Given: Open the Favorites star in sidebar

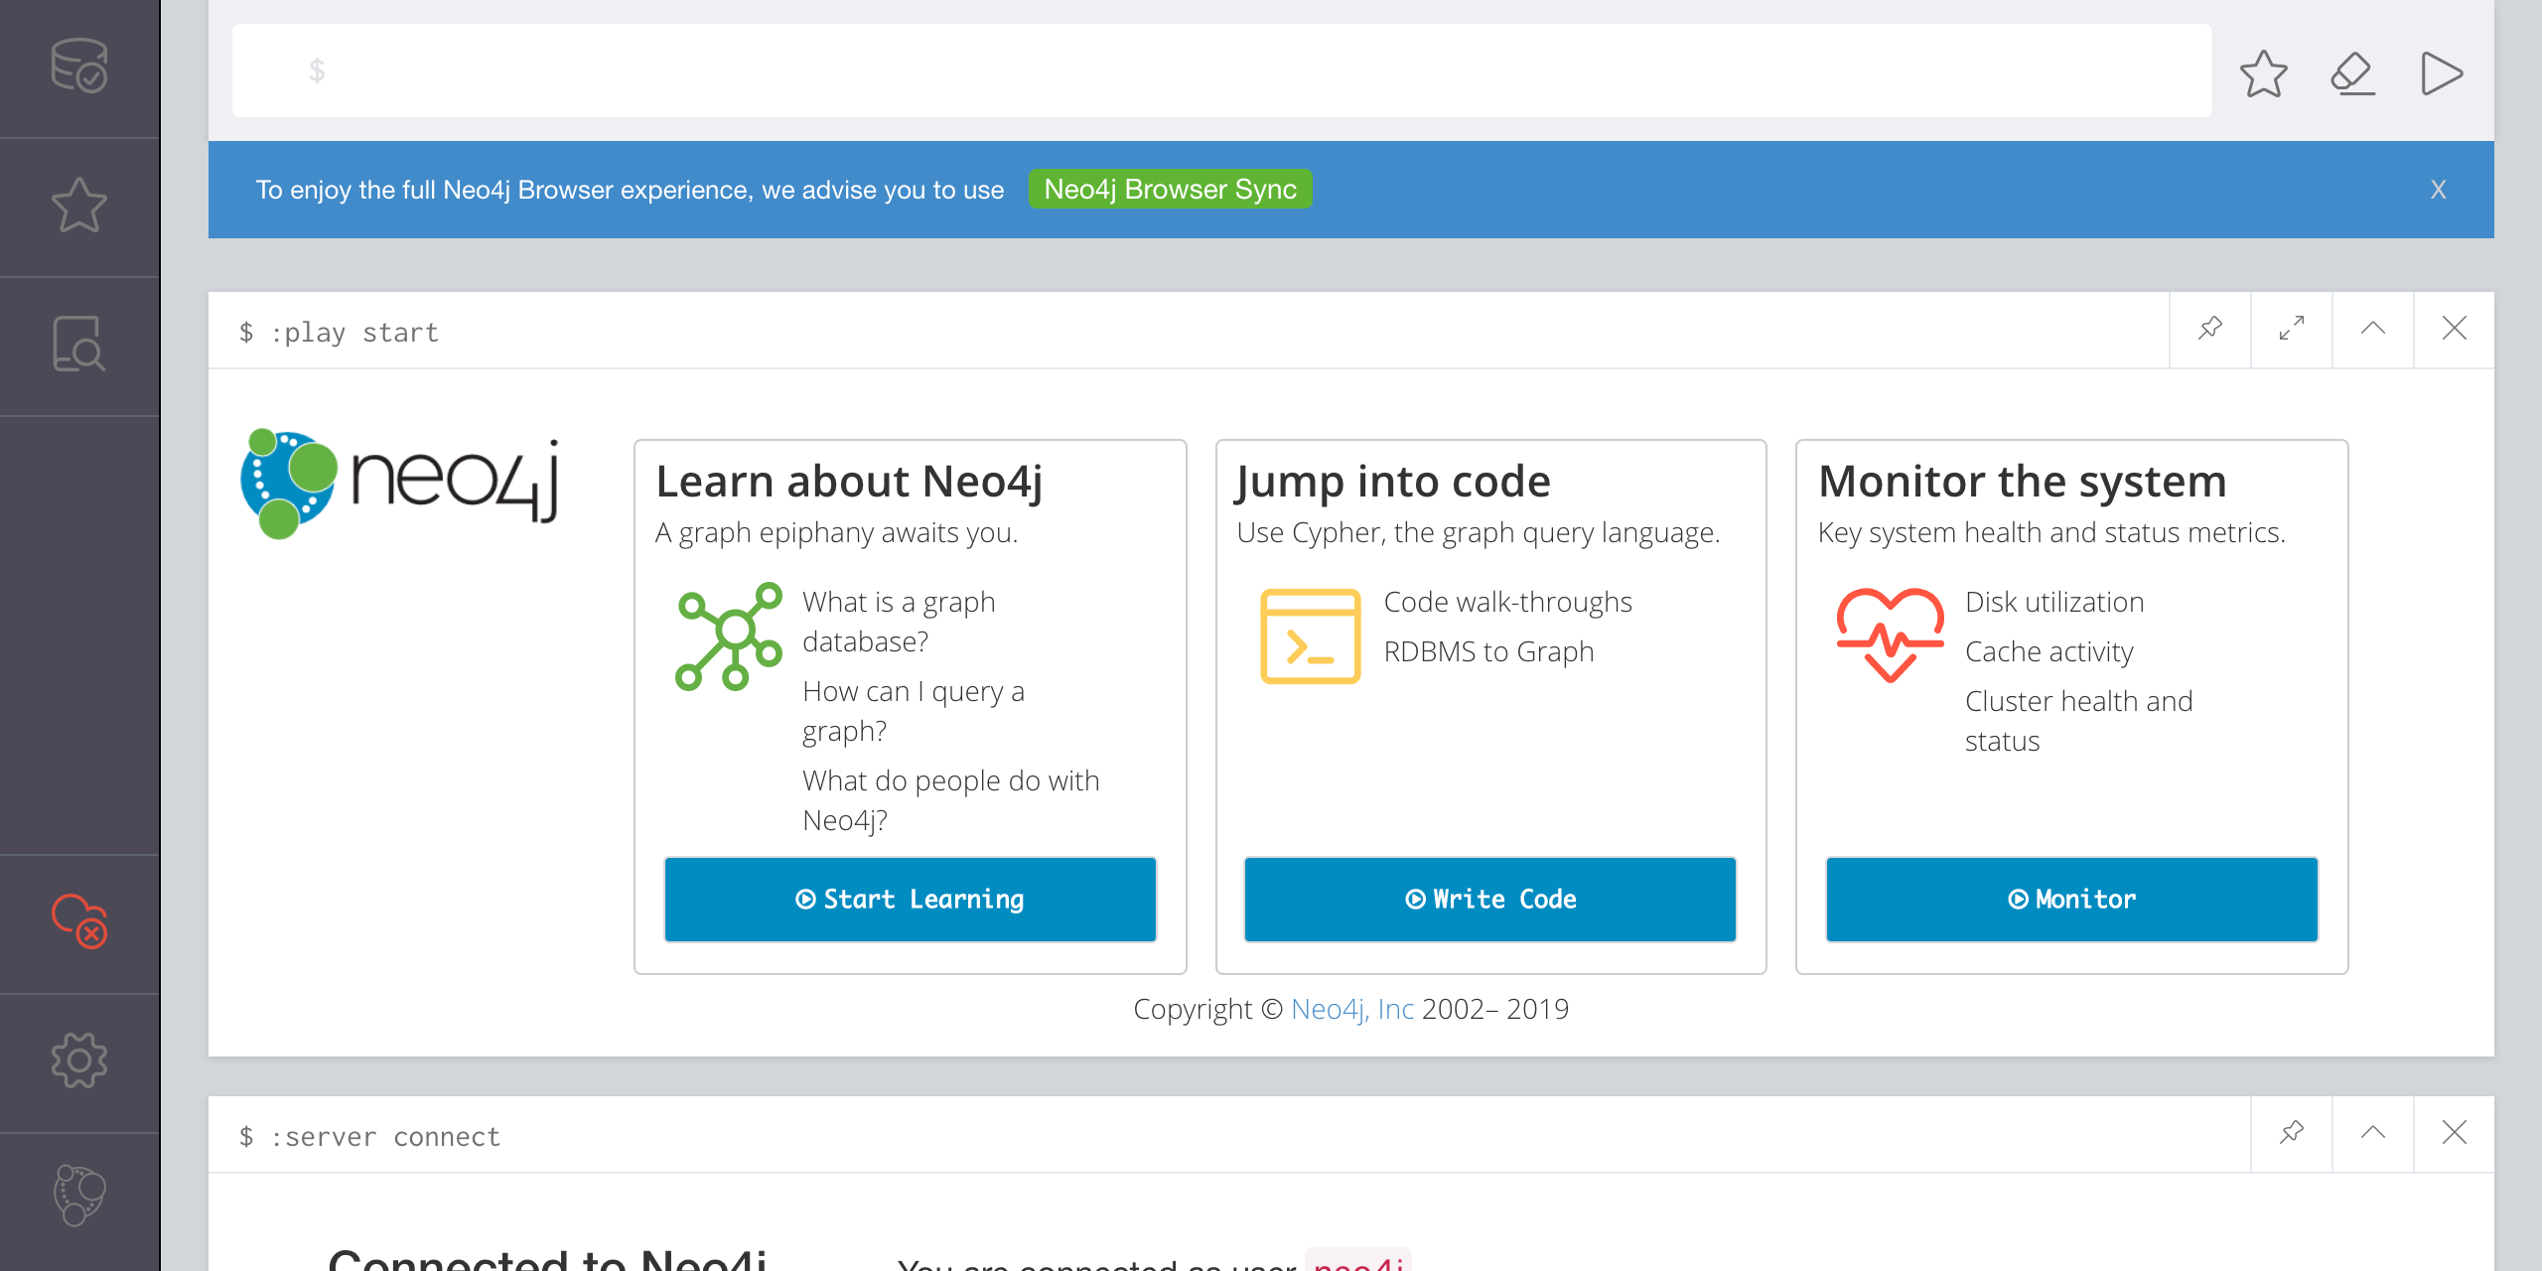Looking at the screenshot, I should (x=79, y=206).
